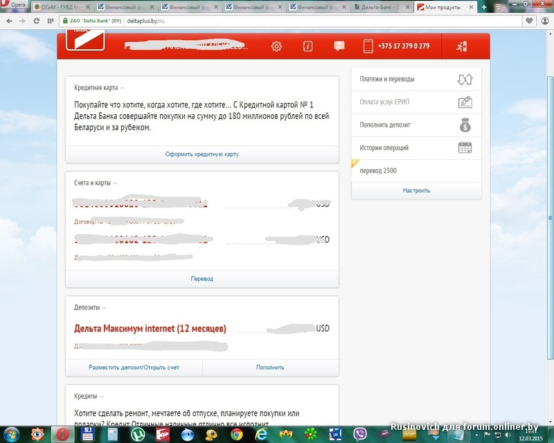Select the saved template перевод 2500

click(416, 171)
